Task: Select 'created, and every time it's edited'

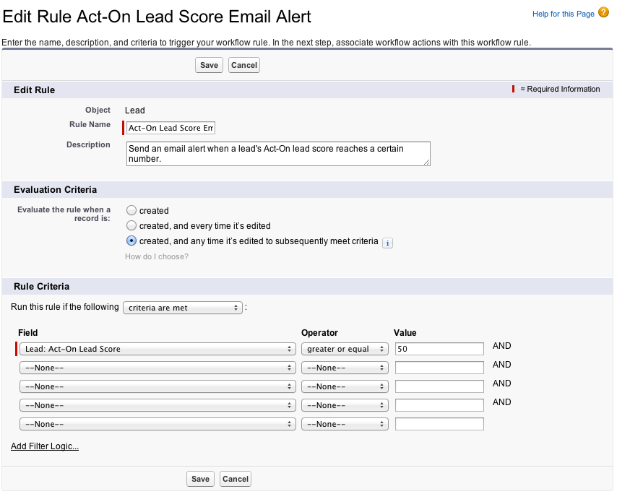Action: point(131,226)
